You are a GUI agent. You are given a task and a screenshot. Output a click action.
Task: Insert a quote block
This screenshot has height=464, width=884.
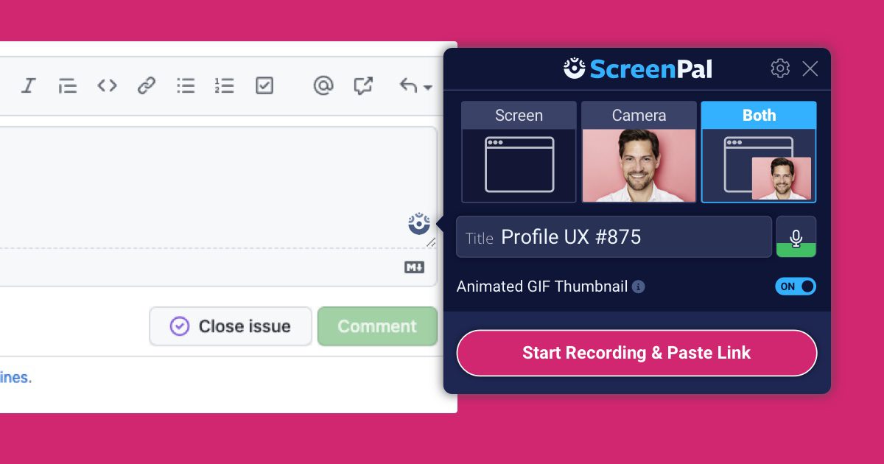pyautogui.click(x=68, y=86)
